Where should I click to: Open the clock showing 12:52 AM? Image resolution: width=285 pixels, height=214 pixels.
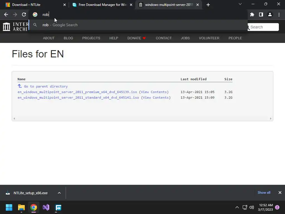265,207
